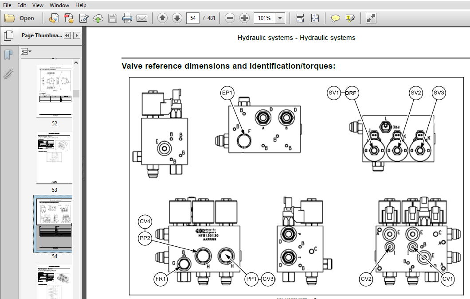Open the Bookmarks panel icon
The width and height of the screenshot is (470, 299).
pyautogui.click(x=8, y=54)
